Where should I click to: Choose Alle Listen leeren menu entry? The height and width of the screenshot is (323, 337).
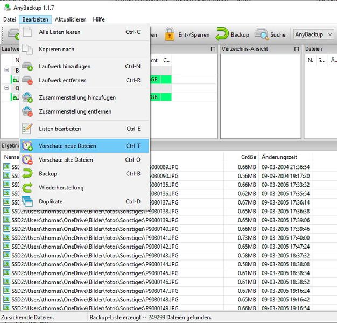pos(85,32)
